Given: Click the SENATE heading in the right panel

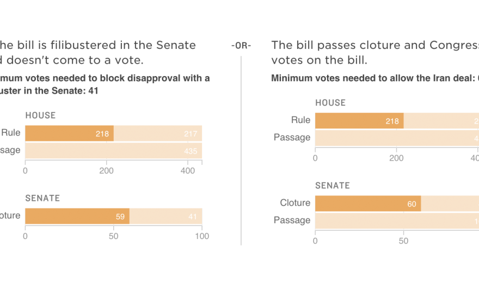Looking at the screenshot, I should [x=333, y=186].
